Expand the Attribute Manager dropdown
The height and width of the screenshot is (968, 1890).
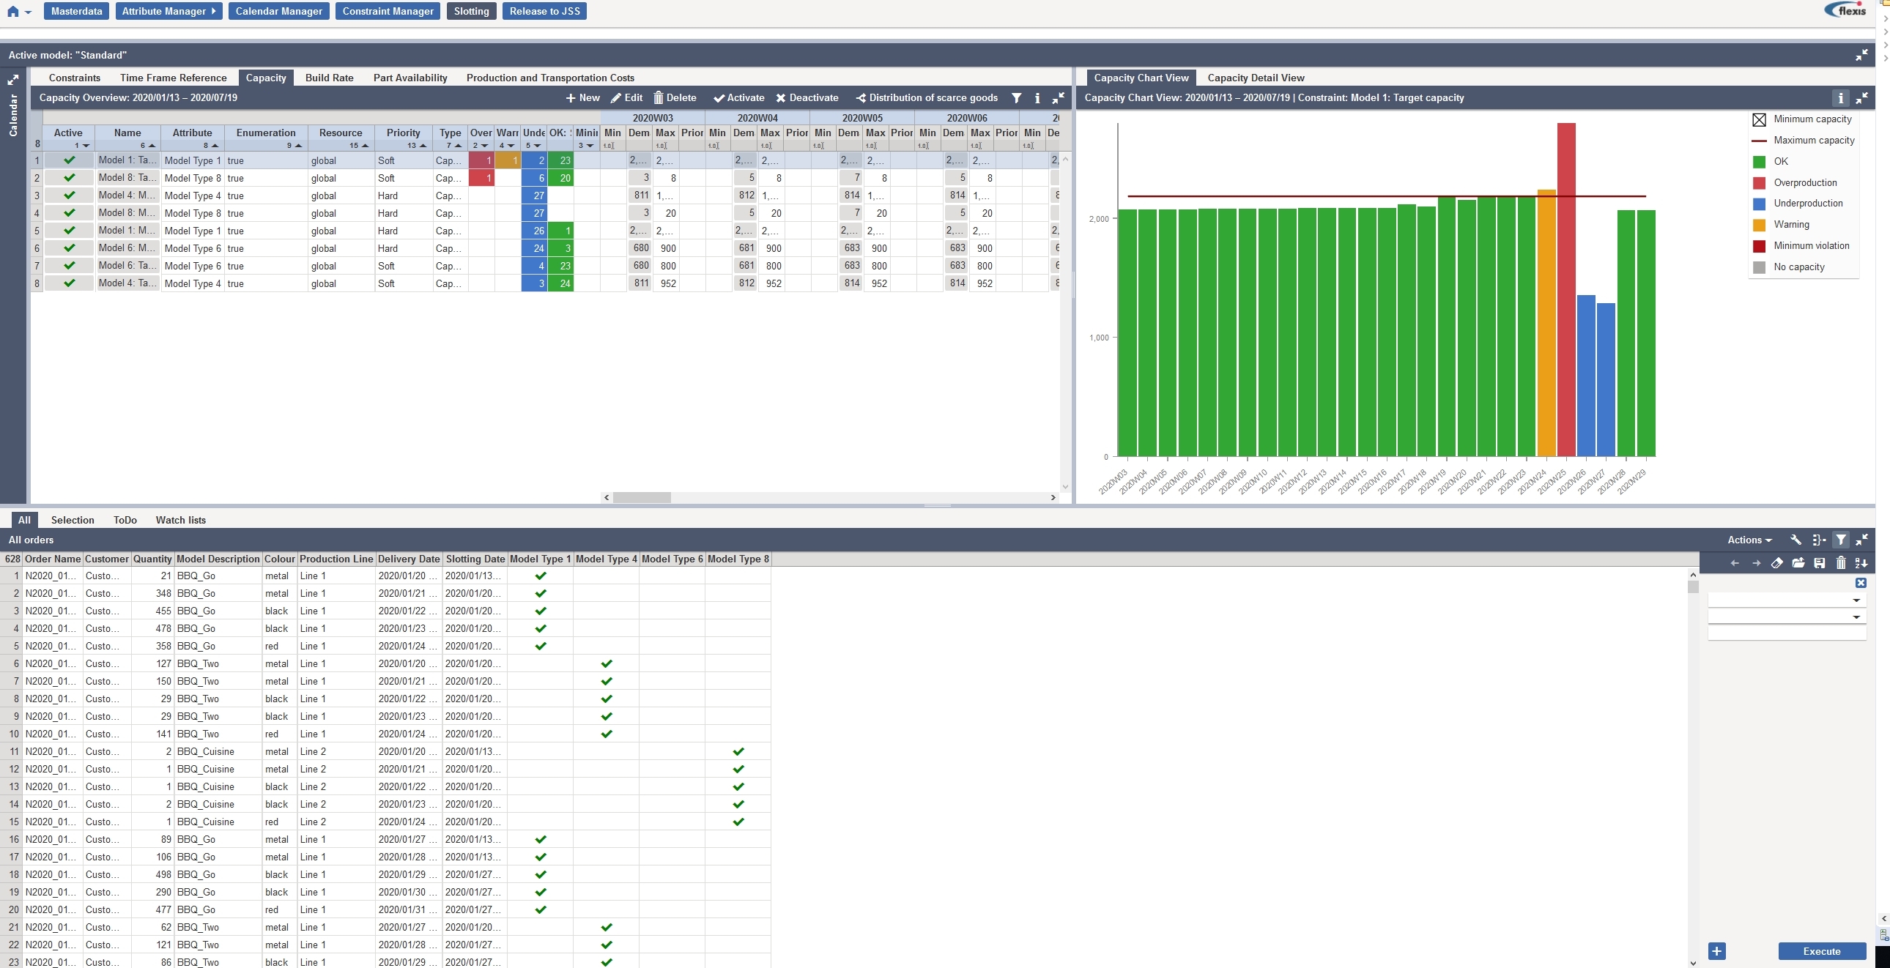point(168,11)
